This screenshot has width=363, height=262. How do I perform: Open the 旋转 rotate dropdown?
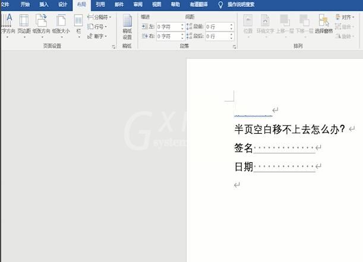click(x=345, y=36)
